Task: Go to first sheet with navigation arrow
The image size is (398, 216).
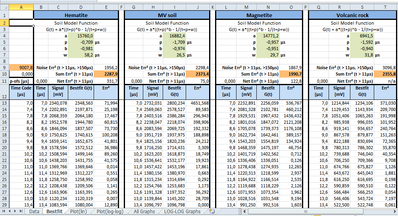Action: tap(4, 211)
